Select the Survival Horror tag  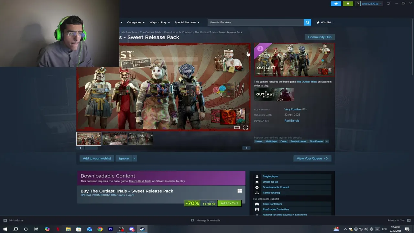pyautogui.click(x=298, y=141)
